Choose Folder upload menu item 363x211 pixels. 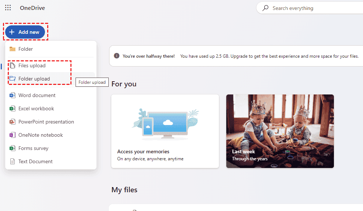(x=51, y=79)
